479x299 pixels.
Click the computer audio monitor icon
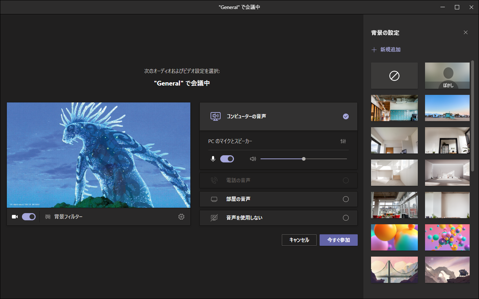coord(215,116)
